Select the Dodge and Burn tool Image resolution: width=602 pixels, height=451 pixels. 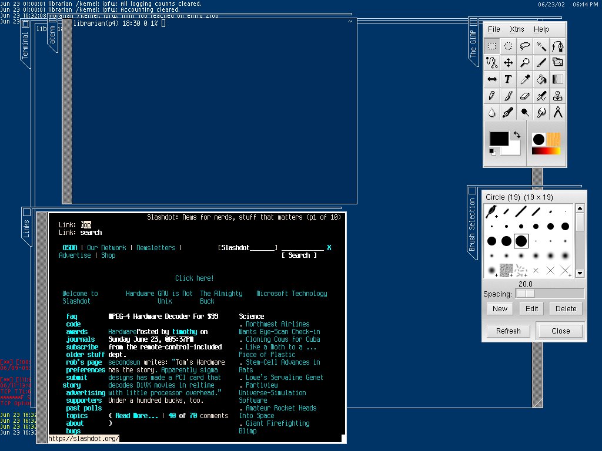pos(525,112)
